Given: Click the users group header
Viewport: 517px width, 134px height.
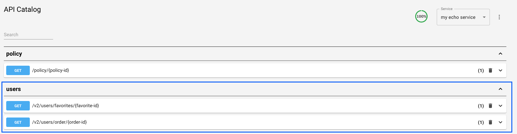Looking at the screenshot, I should pyautogui.click(x=14, y=89).
